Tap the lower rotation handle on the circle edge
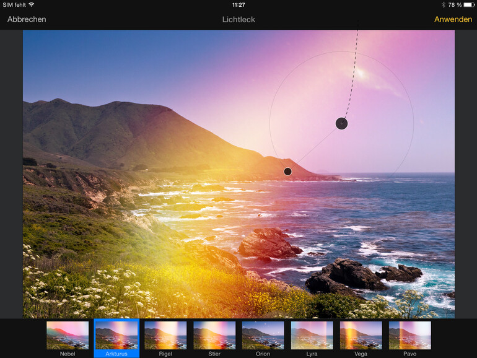This screenshot has height=358, width=477. point(288,172)
